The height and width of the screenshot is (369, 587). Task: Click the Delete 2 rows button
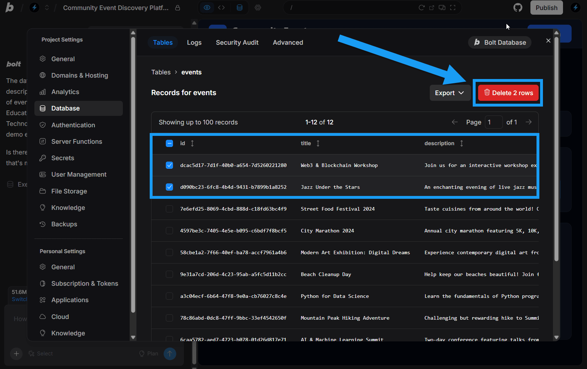click(x=508, y=93)
